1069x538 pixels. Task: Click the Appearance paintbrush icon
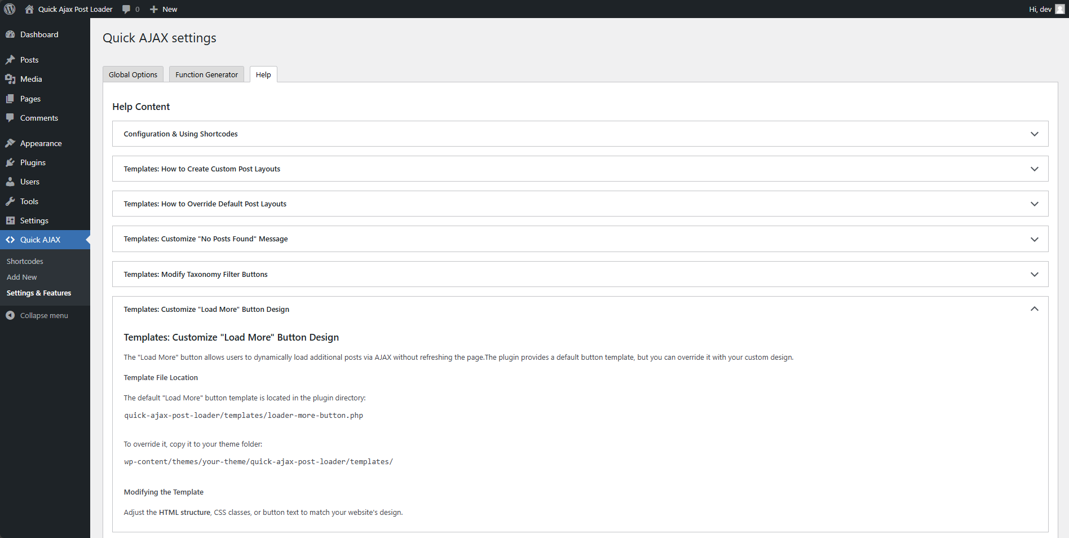click(10, 143)
